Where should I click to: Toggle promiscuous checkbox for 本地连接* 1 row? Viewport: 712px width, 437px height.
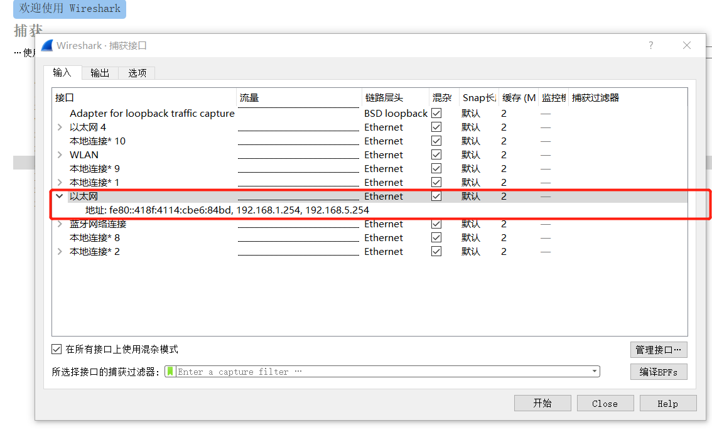(436, 182)
